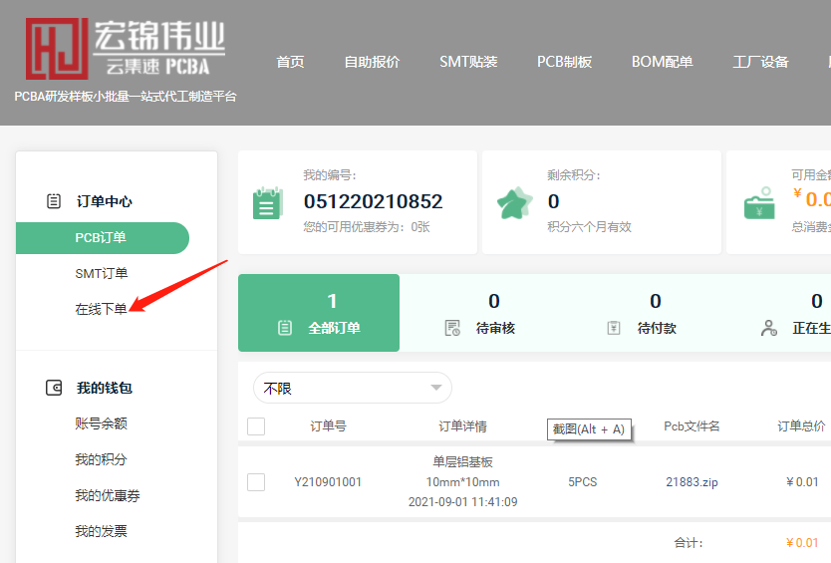This screenshot has width=831, height=563.
Task: Open SMT订单 in the sidebar
Action: [x=101, y=273]
